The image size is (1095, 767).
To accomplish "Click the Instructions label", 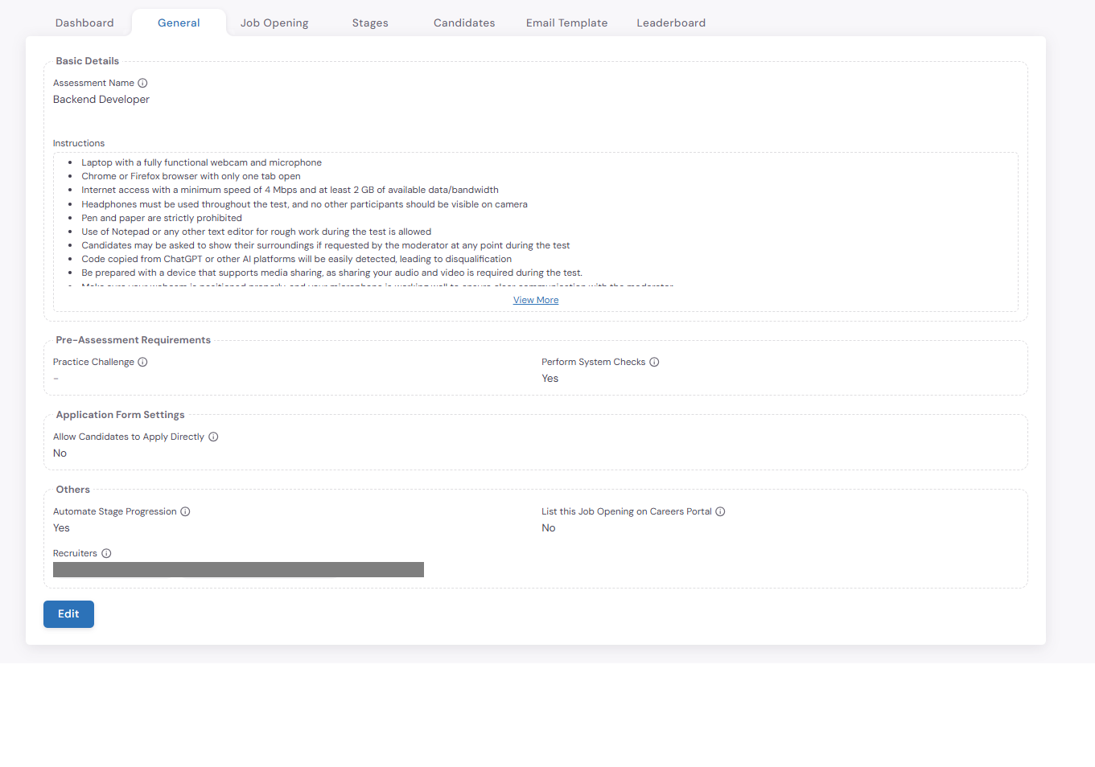I will 79,143.
